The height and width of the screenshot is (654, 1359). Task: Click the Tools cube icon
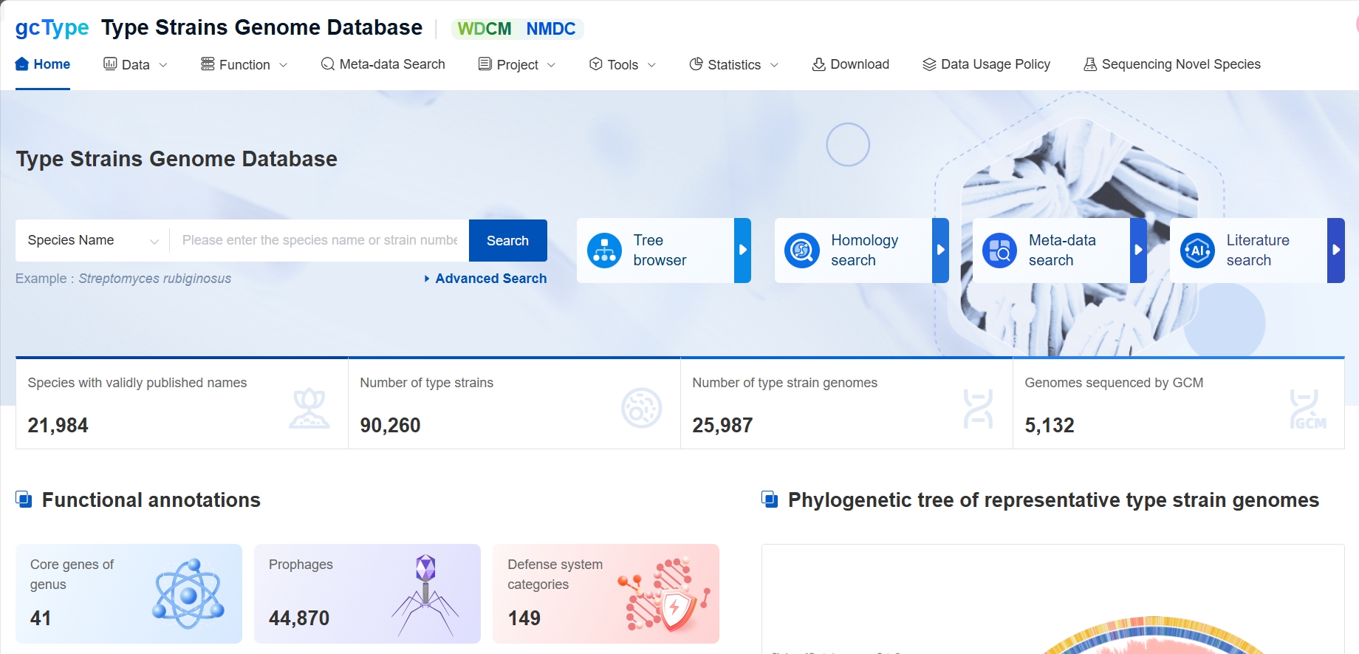click(x=596, y=64)
